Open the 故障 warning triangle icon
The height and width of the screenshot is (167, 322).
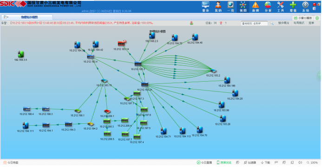(x=256, y=7)
